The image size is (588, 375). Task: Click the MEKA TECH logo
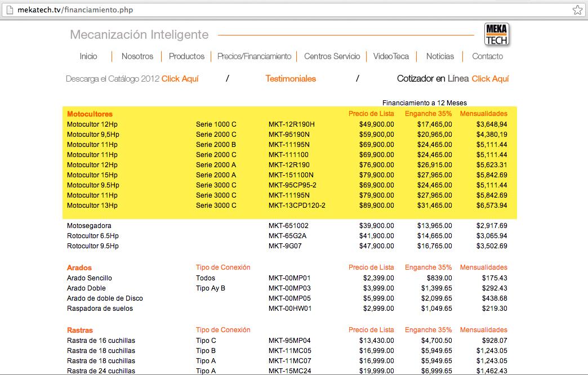pos(497,34)
